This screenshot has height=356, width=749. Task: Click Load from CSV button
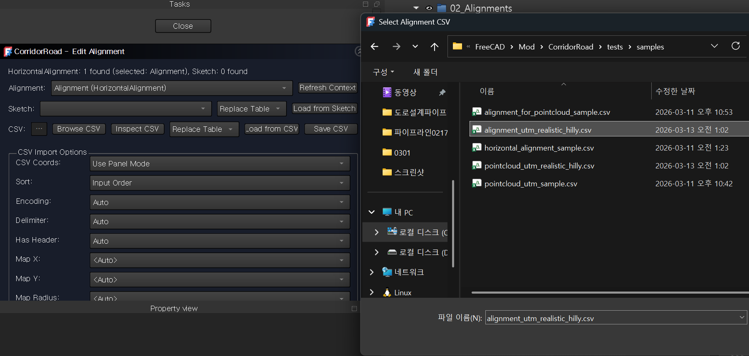272,129
